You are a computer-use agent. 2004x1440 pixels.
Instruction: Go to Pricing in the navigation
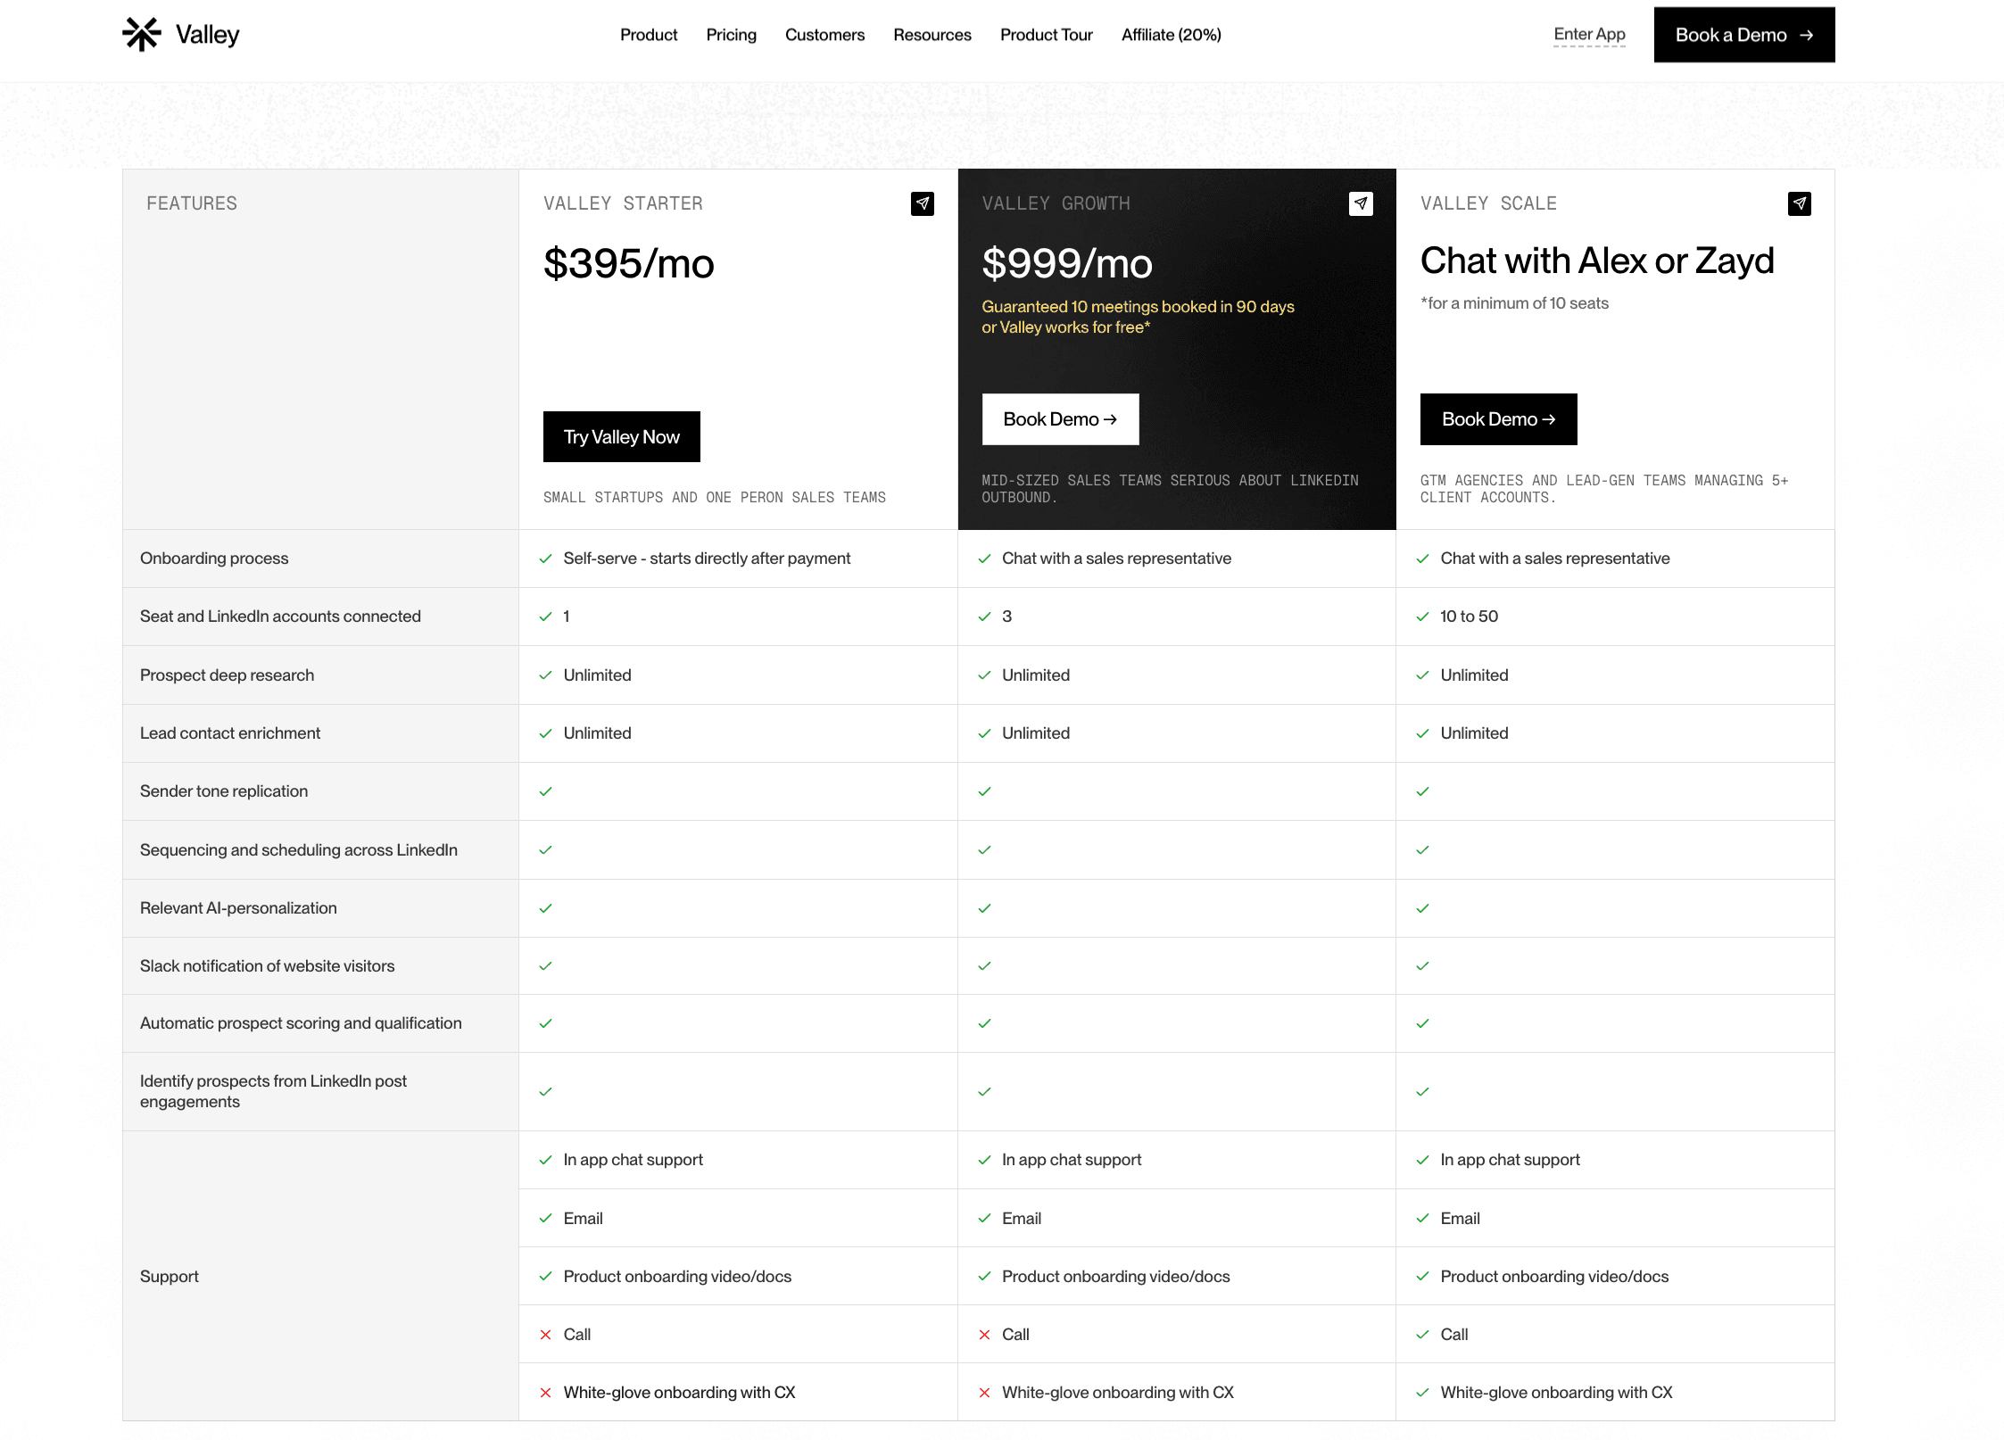732,35
